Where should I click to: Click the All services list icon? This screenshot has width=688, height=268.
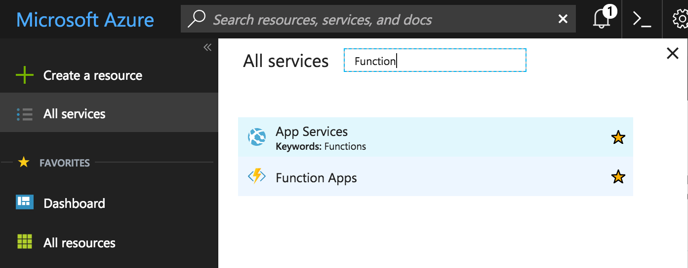point(25,114)
